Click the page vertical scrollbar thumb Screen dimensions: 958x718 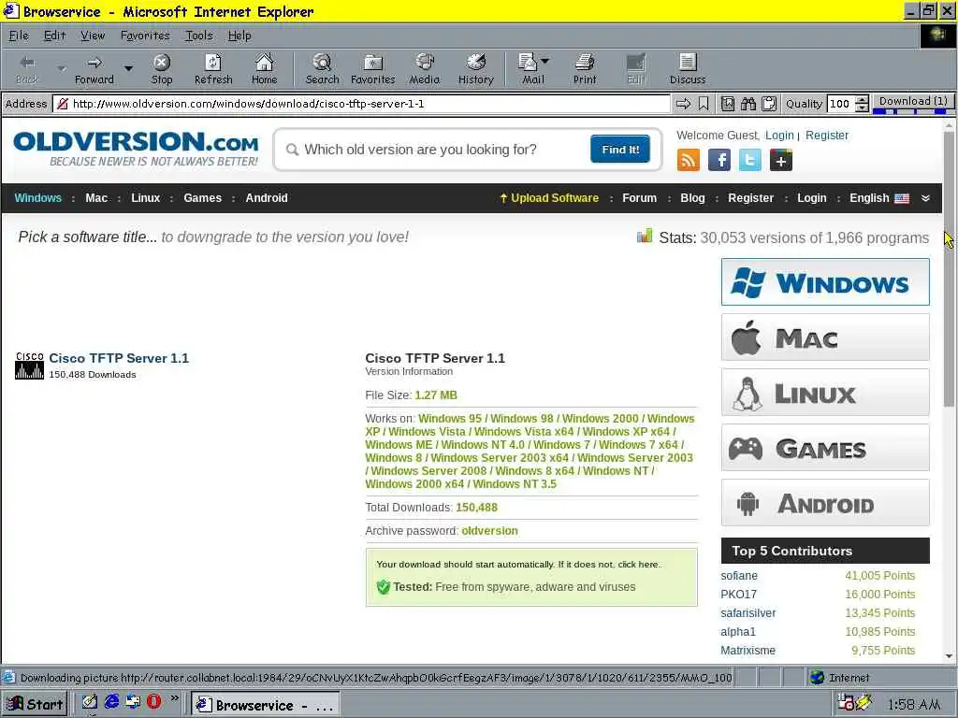click(949, 268)
